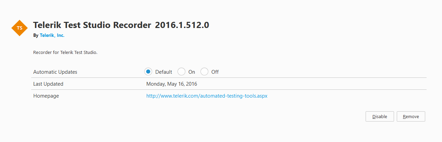The width and height of the screenshot is (442, 142).
Task: Click the Automatic Updates row label
Action: point(55,72)
